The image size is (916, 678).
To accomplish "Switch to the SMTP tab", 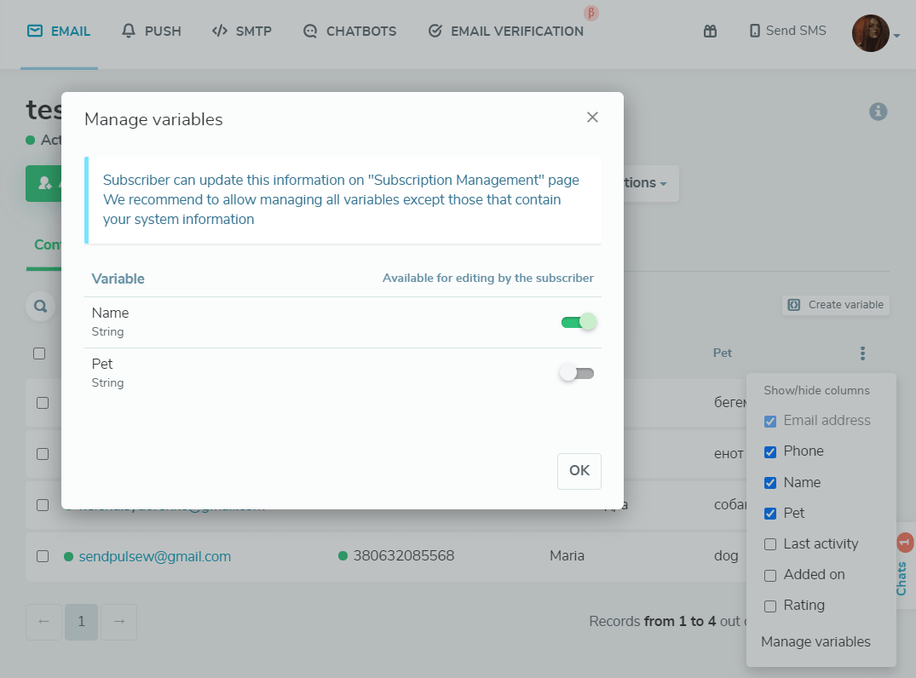I will click(242, 32).
